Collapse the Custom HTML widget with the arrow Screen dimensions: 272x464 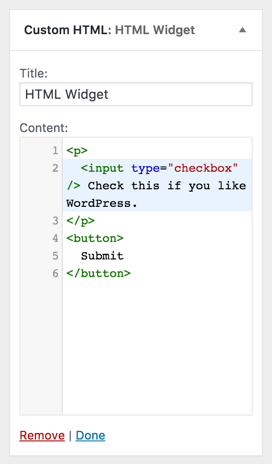[x=242, y=30]
